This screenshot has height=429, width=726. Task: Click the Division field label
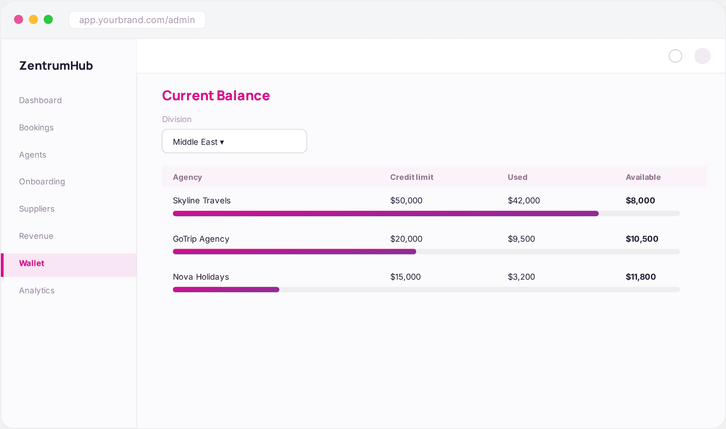[x=177, y=119]
